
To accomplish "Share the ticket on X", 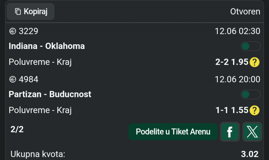I will tap(252, 132).
